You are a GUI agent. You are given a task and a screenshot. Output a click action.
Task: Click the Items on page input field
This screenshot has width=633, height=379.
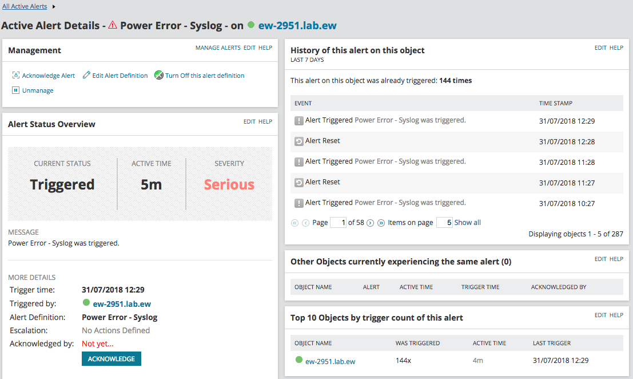click(444, 223)
